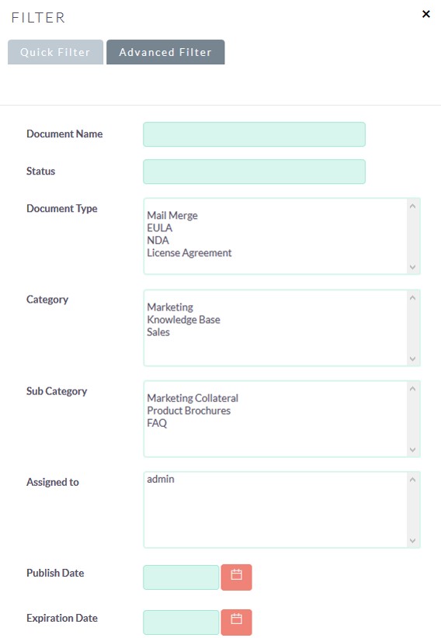
Task: Select FAQ in Sub Category list
Action: pyautogui.click(x=157, y=423)
